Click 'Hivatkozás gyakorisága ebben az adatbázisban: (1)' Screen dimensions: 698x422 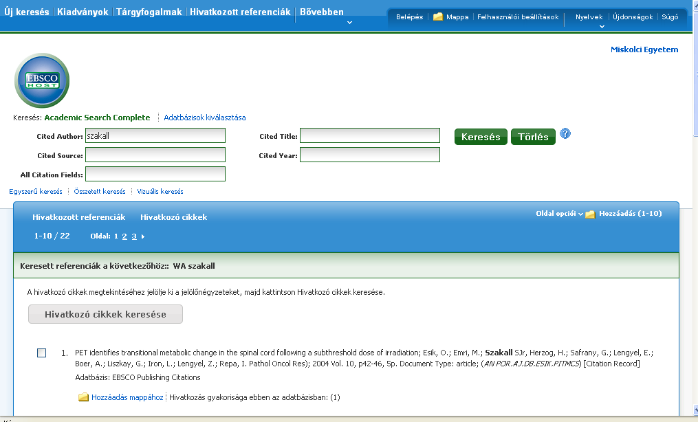coord(254,397)
